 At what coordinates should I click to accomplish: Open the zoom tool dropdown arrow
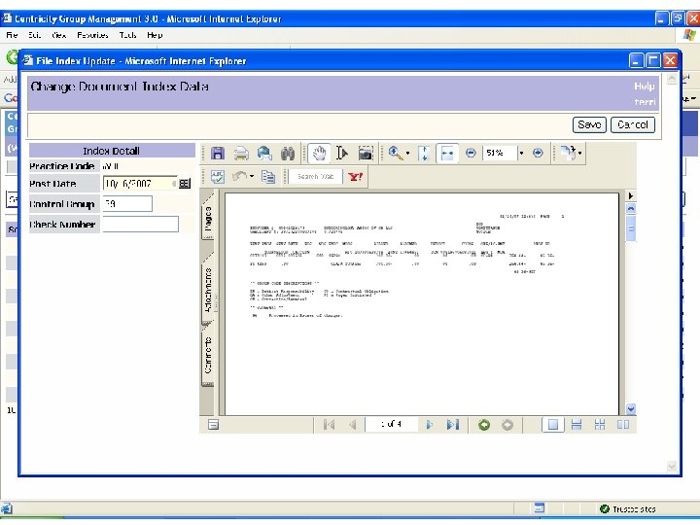(407, 154)
